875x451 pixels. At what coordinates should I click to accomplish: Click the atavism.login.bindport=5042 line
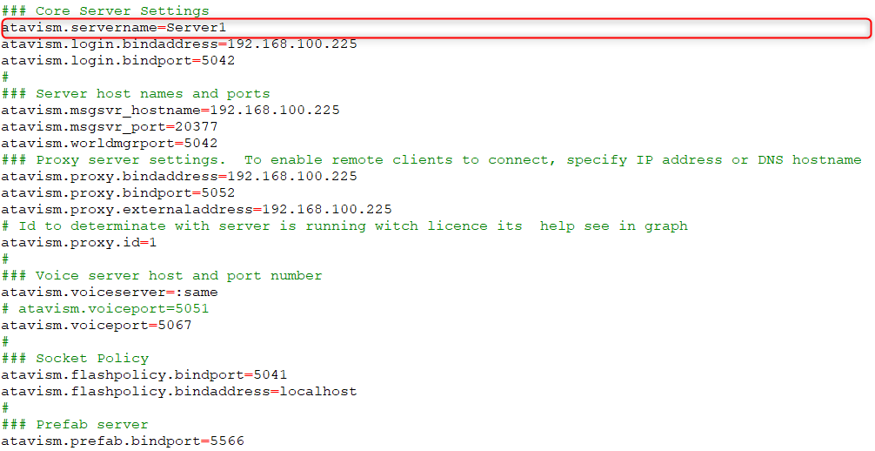tap(117, 61)
